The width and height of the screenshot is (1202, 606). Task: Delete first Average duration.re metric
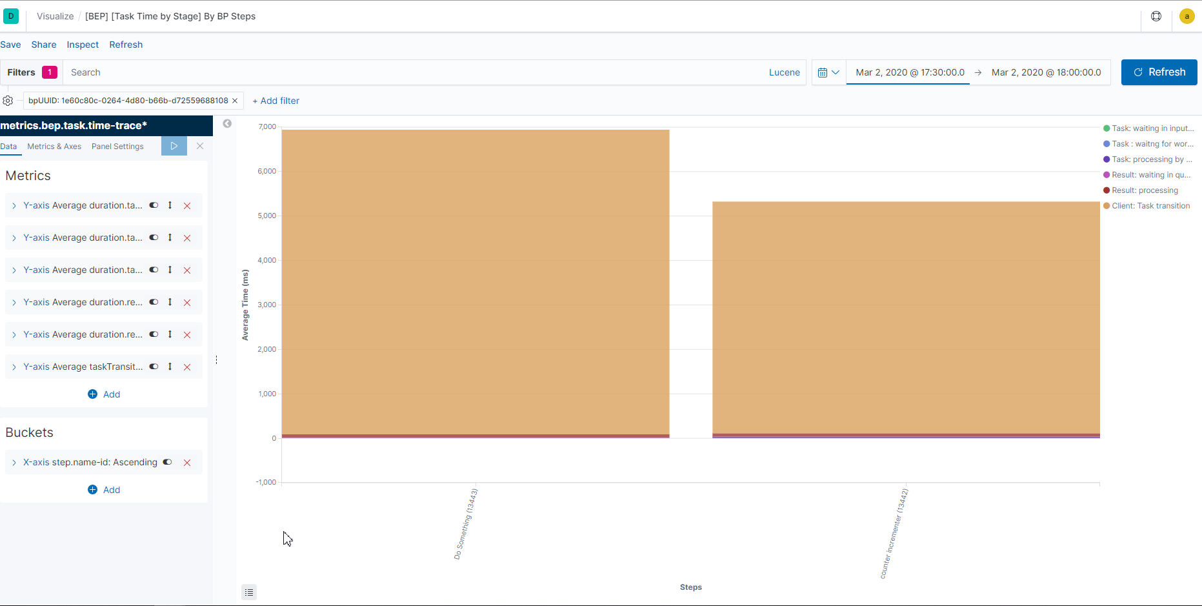pyautogui.click(x=187, y=303)
